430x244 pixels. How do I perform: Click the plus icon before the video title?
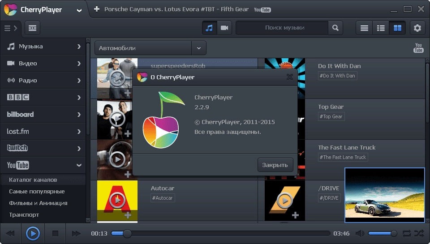tap(97, 9)
